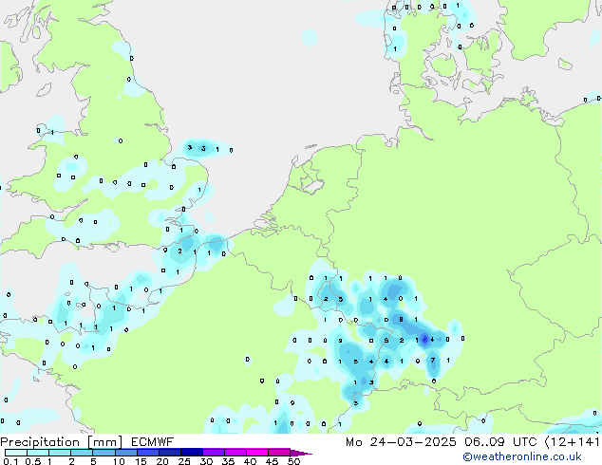The height and width of the screenshot is (465, 602).
Task: Select the 15–20 mm blue swatch
Action: pyautogui.click(x=147, y=453)
